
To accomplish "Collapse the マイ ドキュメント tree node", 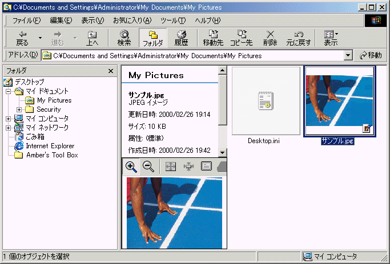I will [x=8, y=91].
